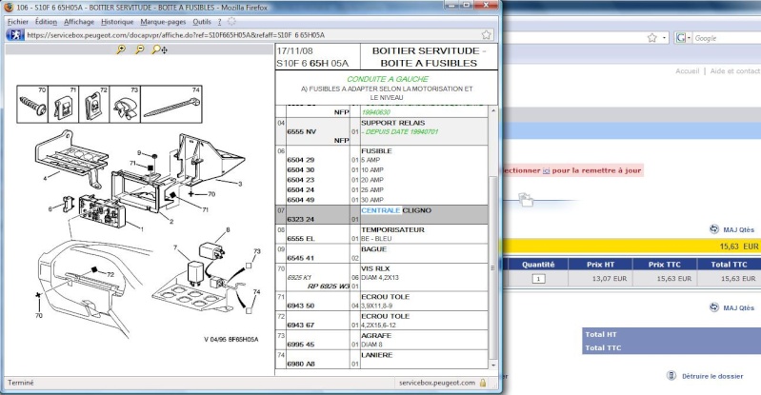The image size is (761, 395).
Task: Select part reference 6323 24
Action: pyautogui.click(x=300, y=219)
